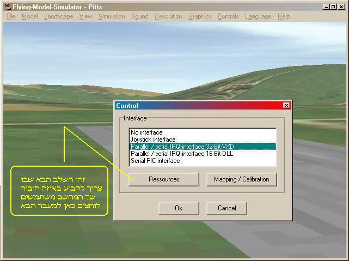Confirm the Control dialog with Ok
The image size is (349, 261).
(179, 208)
